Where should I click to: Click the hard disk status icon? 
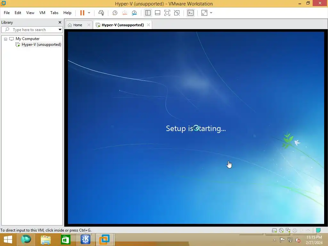tap(274, 230)
